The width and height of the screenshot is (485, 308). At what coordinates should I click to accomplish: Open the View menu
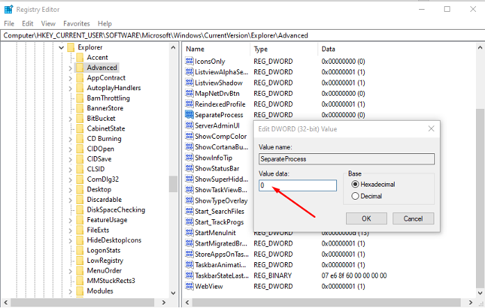click(x=48, y=24)
